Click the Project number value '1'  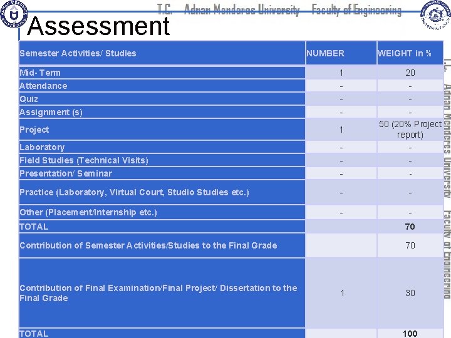point(341,130)
